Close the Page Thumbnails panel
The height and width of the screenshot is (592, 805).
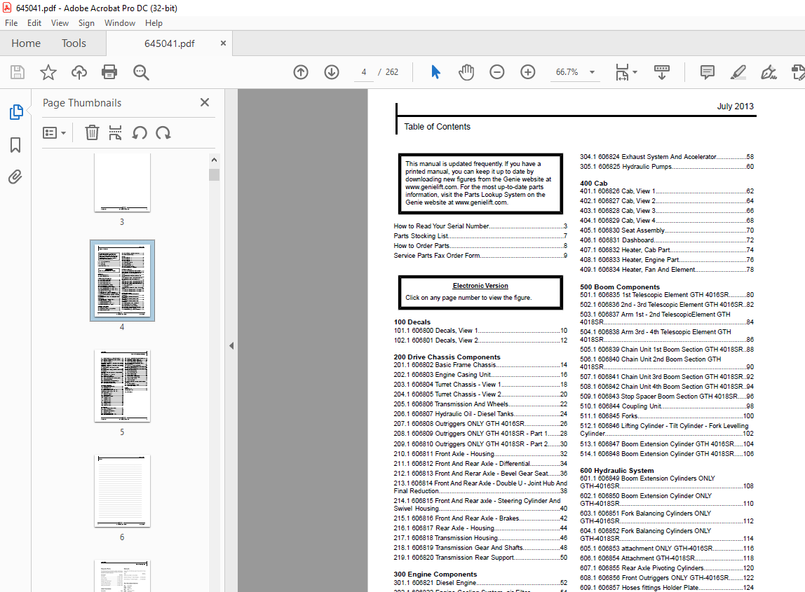pos(204,102)
